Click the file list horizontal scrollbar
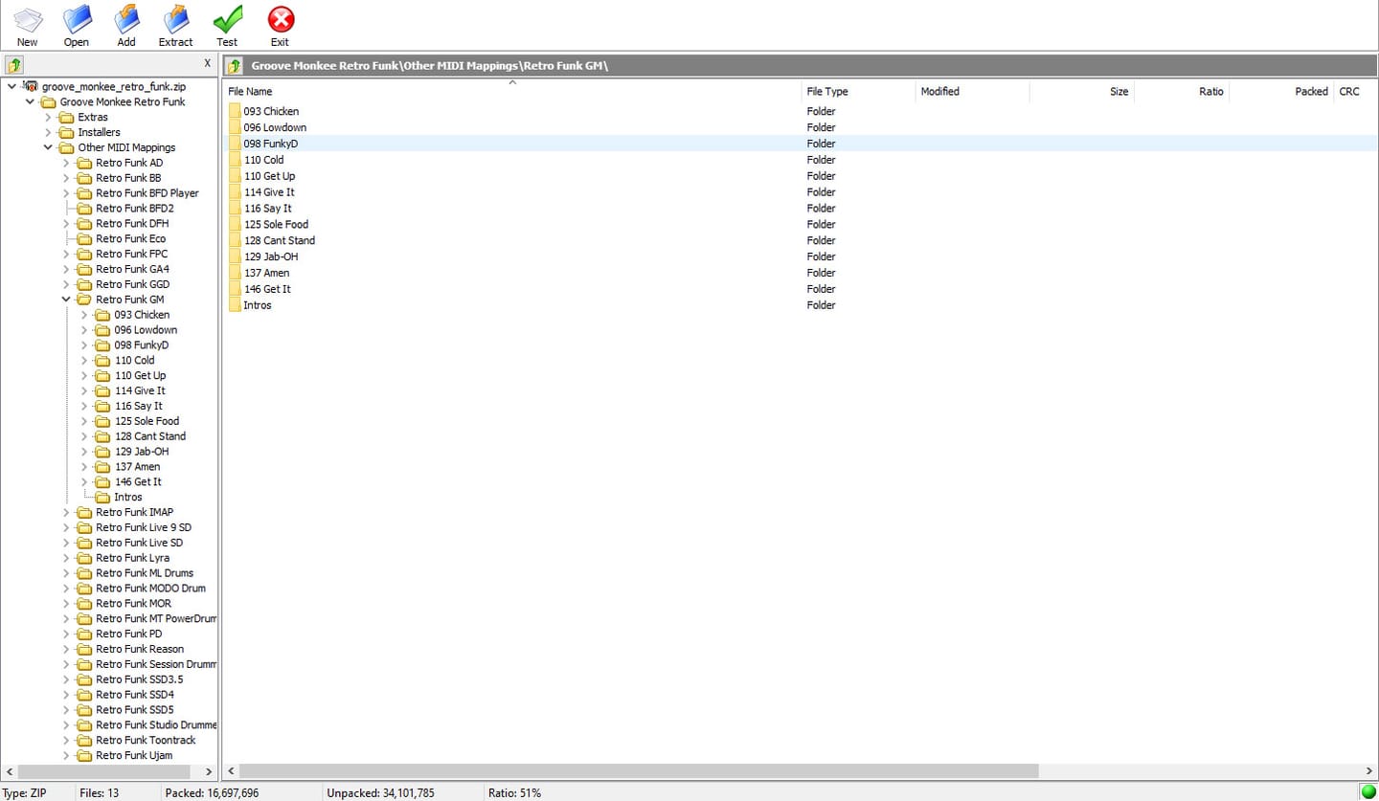The image size is (1379, 801). coord(639,770)
